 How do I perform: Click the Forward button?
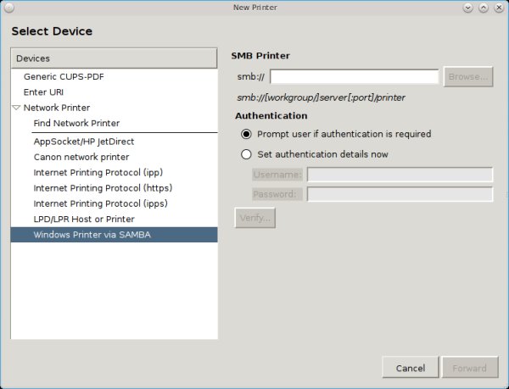coord(468,368)
